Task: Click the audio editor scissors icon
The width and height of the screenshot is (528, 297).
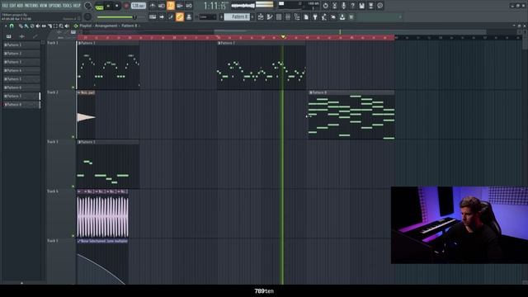Action: click(334, 6)
